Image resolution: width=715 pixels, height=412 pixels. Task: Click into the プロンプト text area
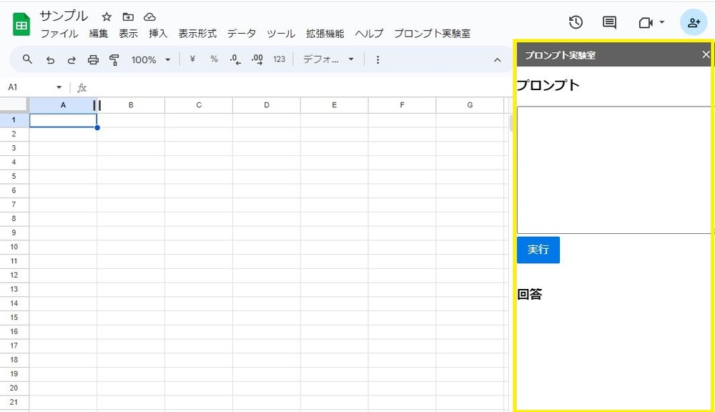point(613,170)
